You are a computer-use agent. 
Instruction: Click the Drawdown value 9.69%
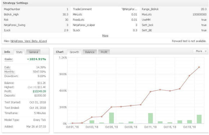[x=42, y=76]
